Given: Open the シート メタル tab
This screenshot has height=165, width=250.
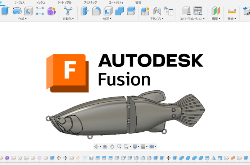Looking at the screenshot, I should tap(64, 3).
